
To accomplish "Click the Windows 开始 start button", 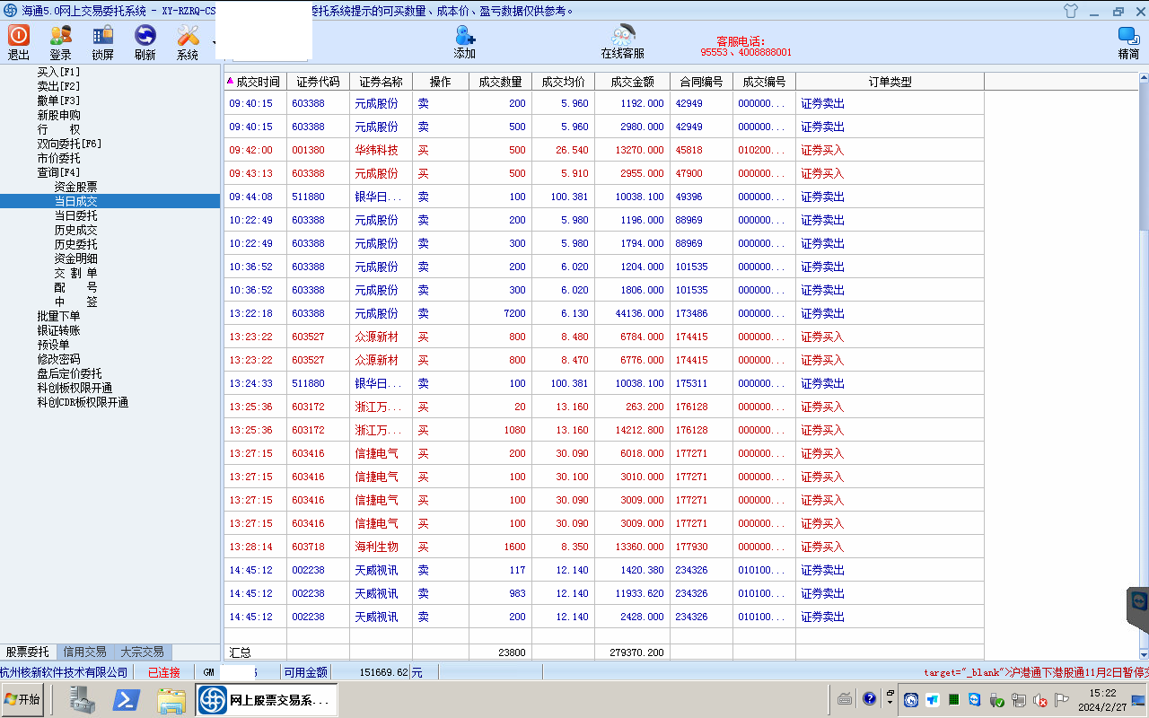I will (x=22, y=699).
